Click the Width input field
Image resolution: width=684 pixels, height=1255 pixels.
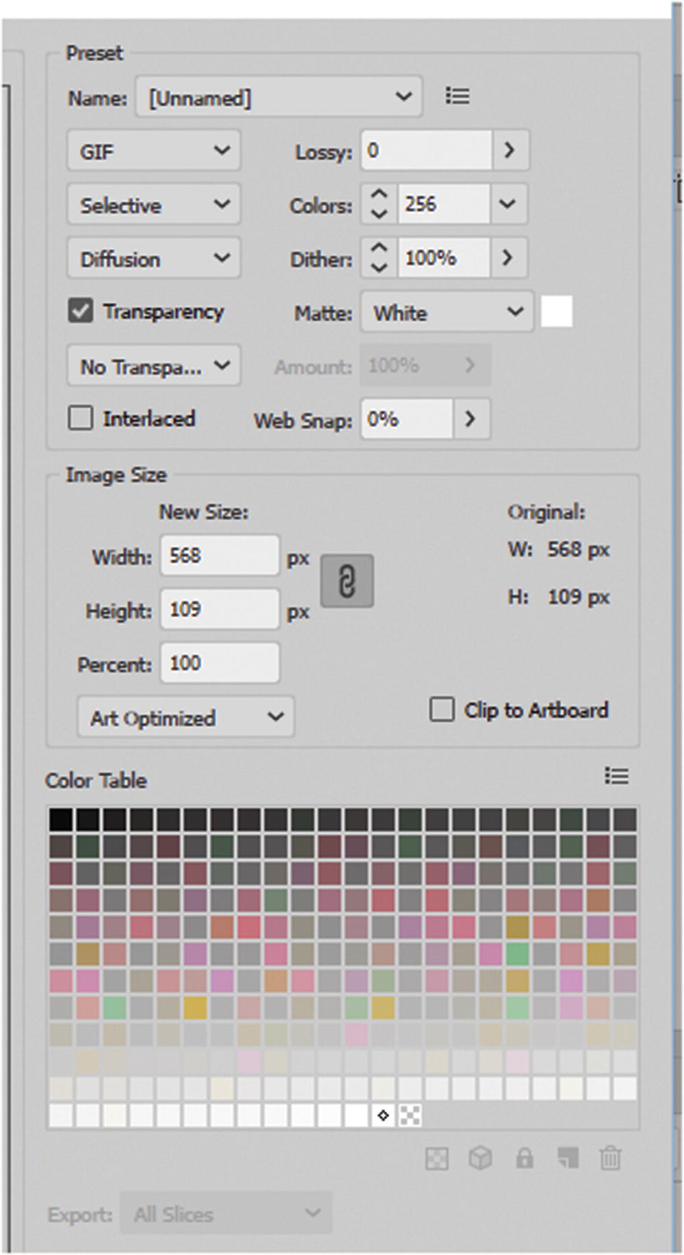tap(220, 556)
